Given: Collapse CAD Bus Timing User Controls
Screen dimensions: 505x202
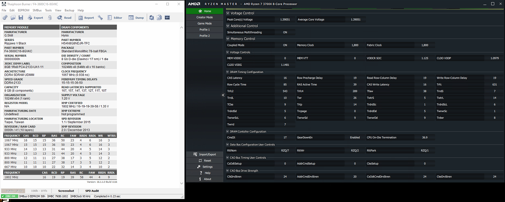Looking at the screenshot, I should (227, 158).
